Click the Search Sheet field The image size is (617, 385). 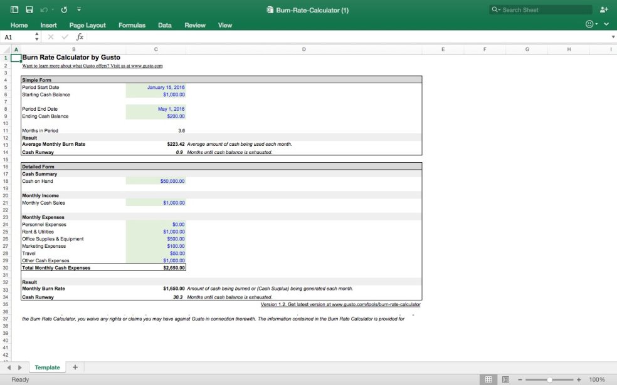pyautogui.click(x=544, y=10)
